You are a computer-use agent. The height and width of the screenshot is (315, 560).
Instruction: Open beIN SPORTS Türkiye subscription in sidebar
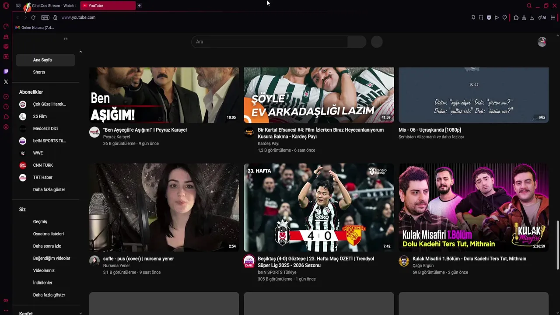[45, 141]
